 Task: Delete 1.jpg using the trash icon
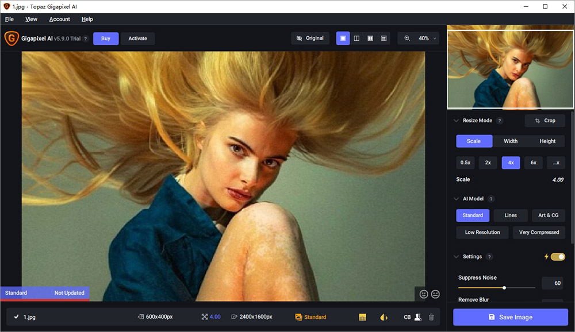click(431, 317)
